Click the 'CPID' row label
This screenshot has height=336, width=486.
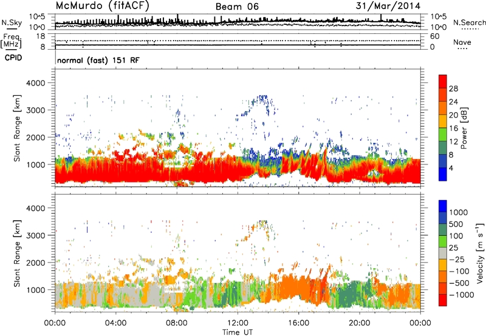(x=13, y=58)
